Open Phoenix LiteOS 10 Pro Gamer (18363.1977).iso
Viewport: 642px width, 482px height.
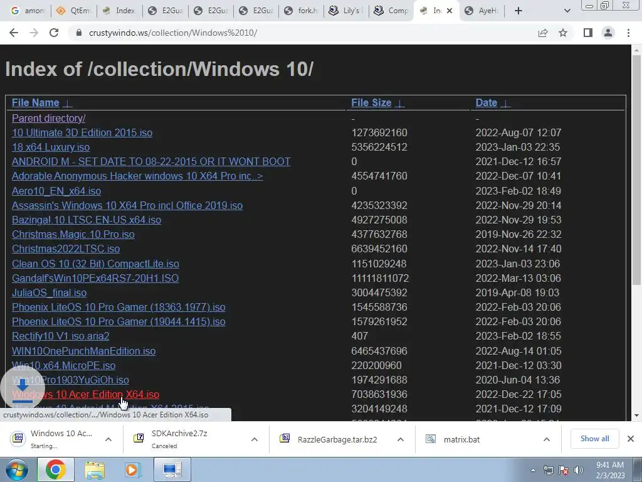[118, 307]
